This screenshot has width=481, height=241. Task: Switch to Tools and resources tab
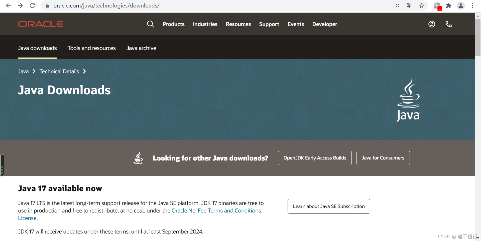click(92, 48)
